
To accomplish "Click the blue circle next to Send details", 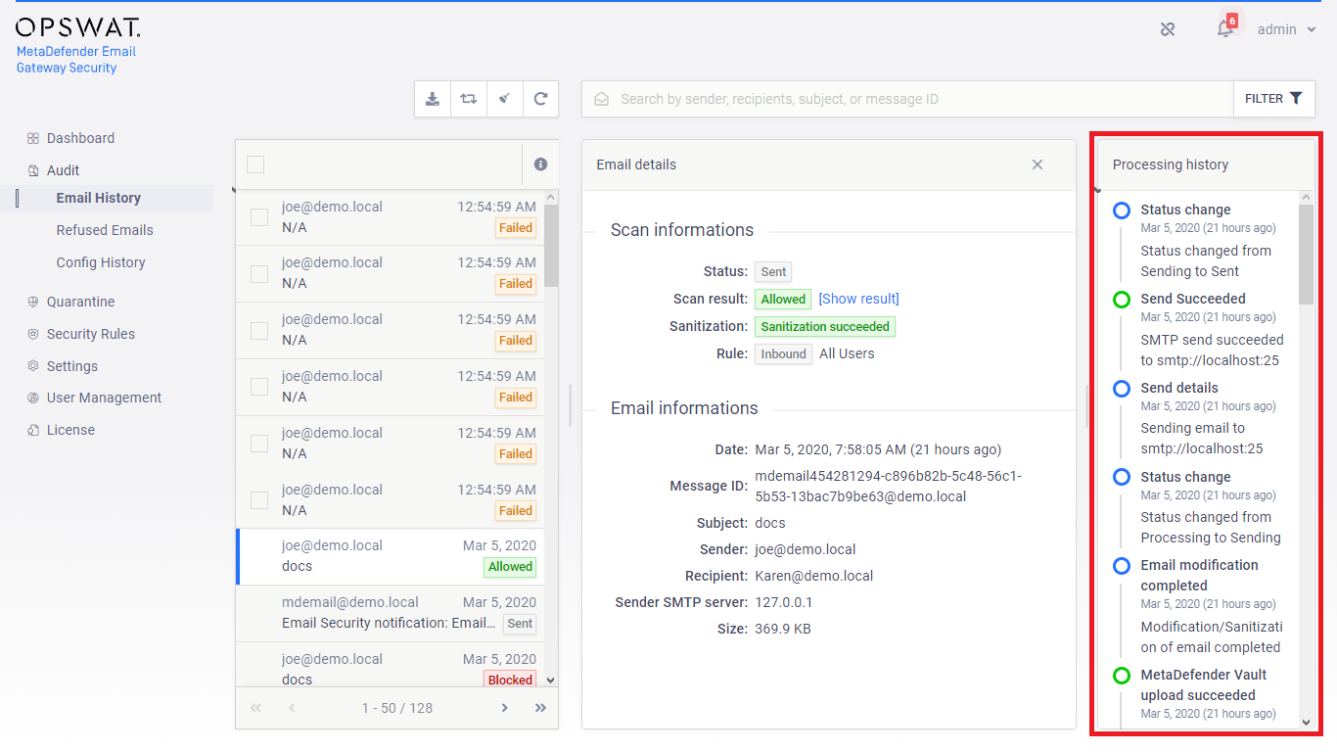I will pos(1122,389).
